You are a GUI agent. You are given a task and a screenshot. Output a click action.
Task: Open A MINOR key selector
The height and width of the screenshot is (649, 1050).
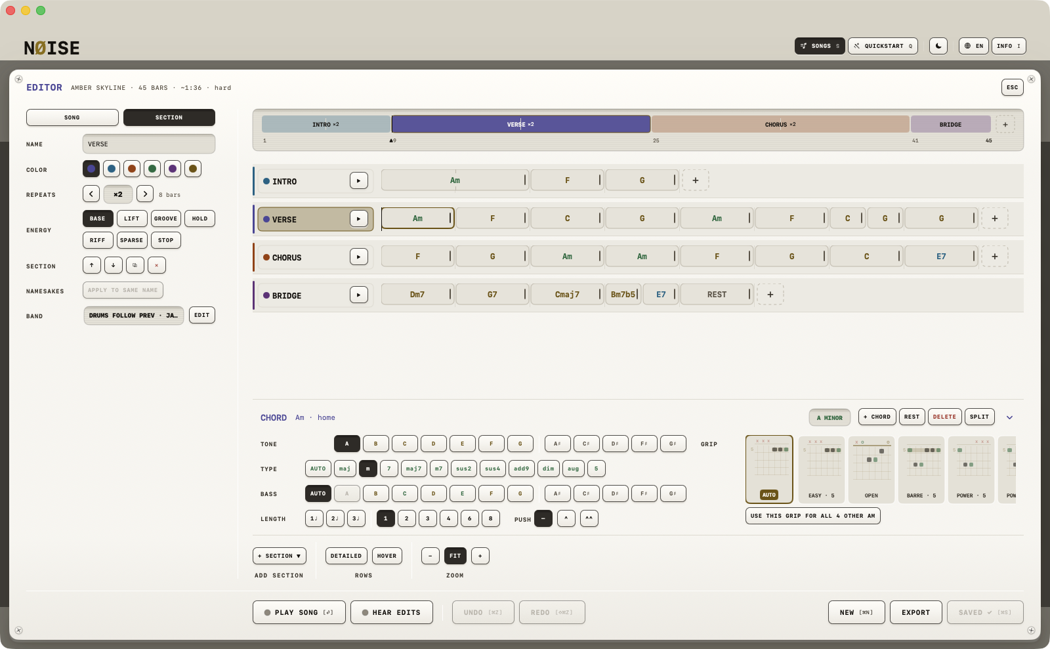pyautogui.click(x=829, y=417)
